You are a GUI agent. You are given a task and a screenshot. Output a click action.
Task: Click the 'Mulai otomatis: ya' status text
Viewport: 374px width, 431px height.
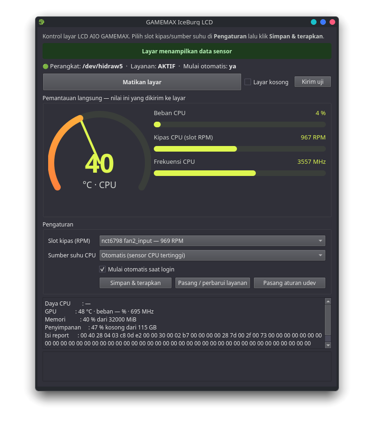pos(209,66)
